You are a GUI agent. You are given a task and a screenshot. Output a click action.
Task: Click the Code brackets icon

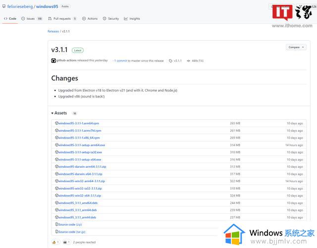pyautogui.click(x=5, y=19)
